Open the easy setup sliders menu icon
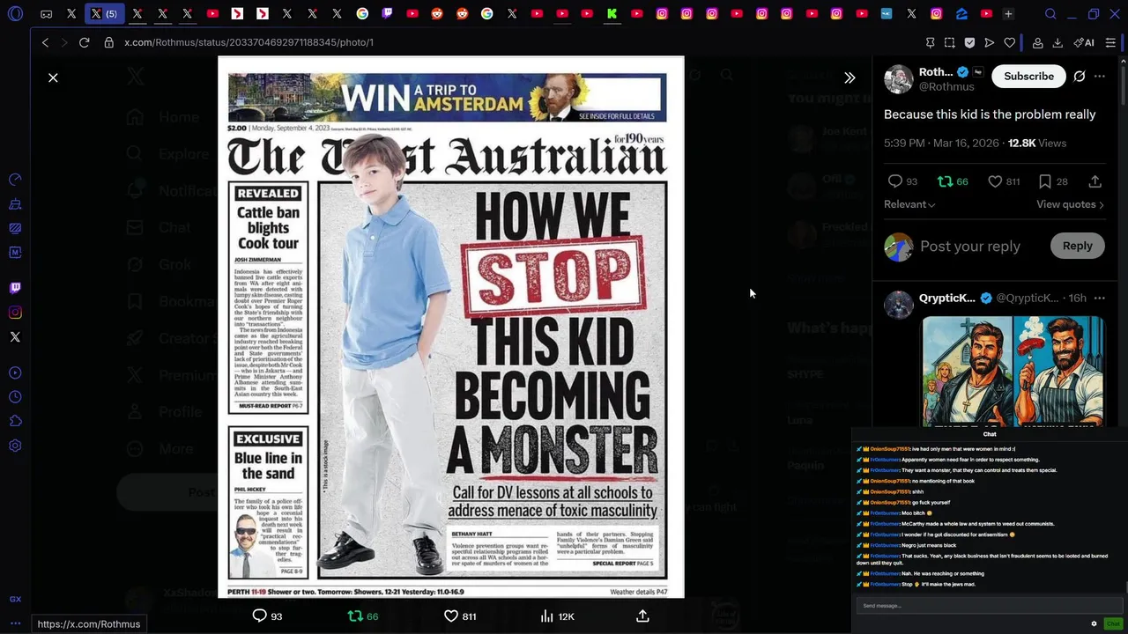1128x634 pixels. click(x=1110, y=42)
